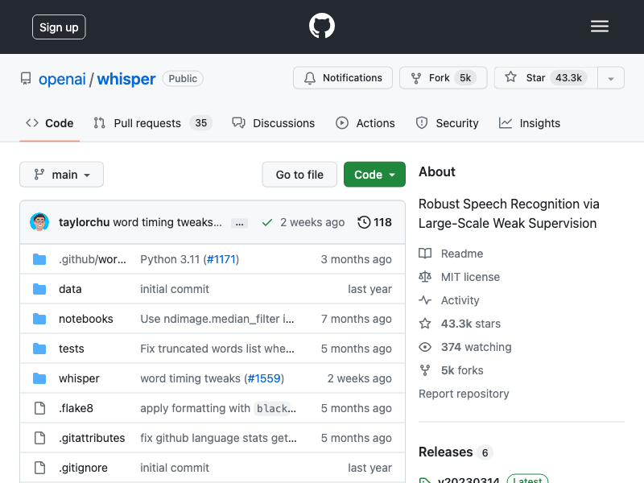Open the .github/wor... folder
This screenshot has width=644, height=483.
coord(93,259)
